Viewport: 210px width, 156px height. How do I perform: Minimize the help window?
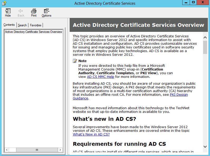click(x=186, y=2)
